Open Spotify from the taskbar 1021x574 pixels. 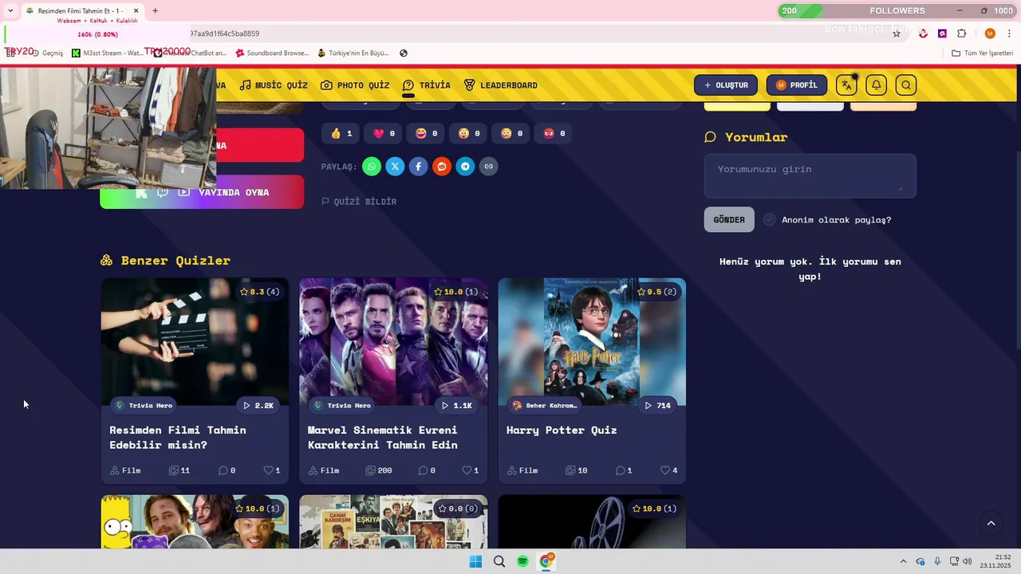[522, 561]
